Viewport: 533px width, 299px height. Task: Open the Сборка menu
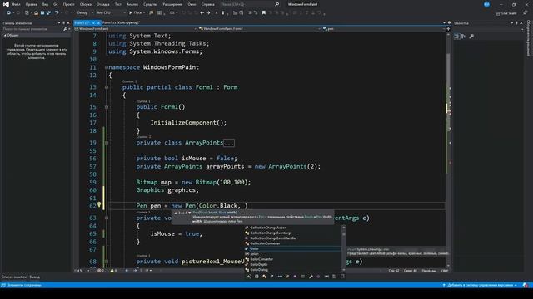[85, 4]
